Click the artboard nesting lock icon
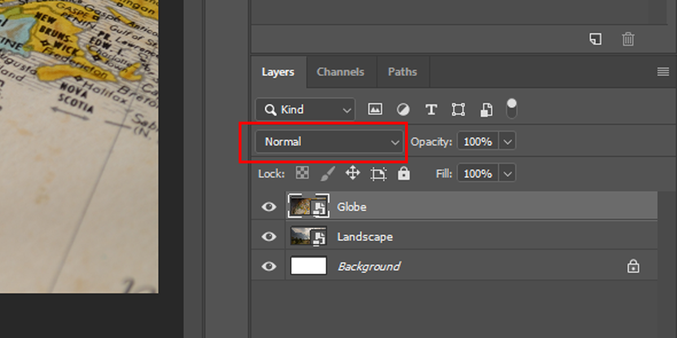Screen dimensions: 677x338 point(379,174)
